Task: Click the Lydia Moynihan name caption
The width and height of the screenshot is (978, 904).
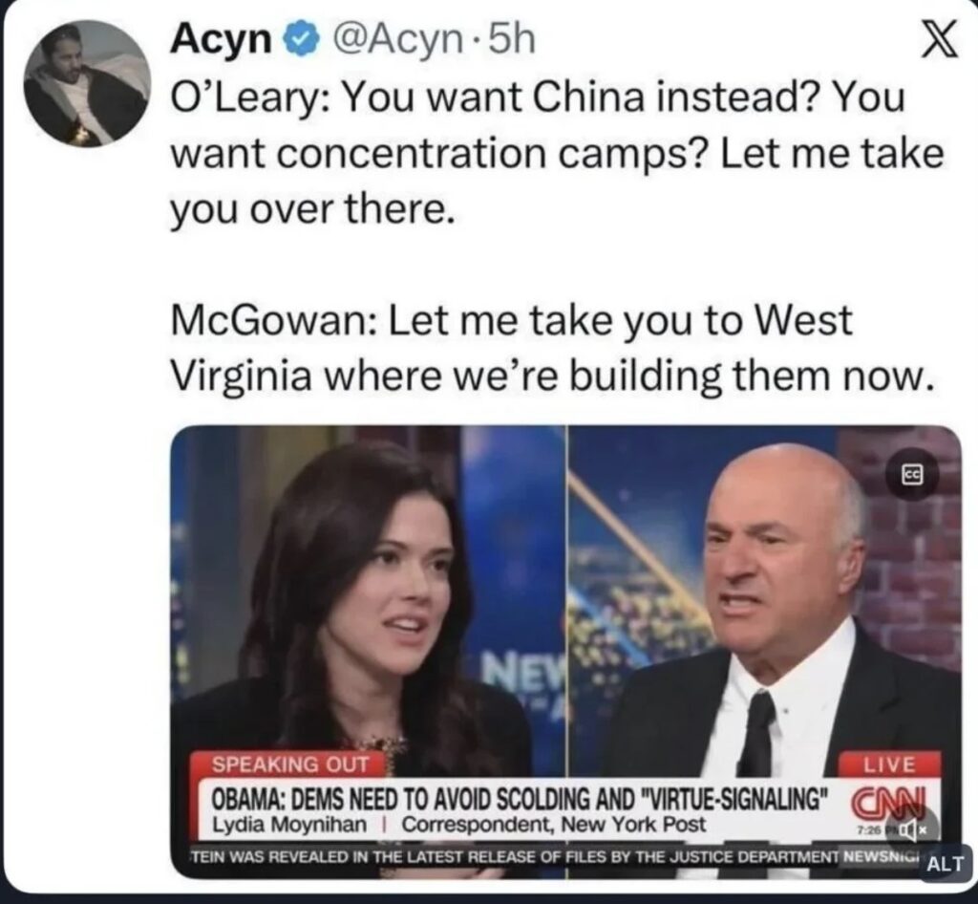Action: (290, 825)
